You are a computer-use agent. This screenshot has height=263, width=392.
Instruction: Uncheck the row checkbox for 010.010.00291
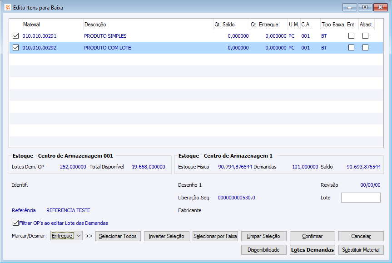pyautogui.click(x=15, y=36)
